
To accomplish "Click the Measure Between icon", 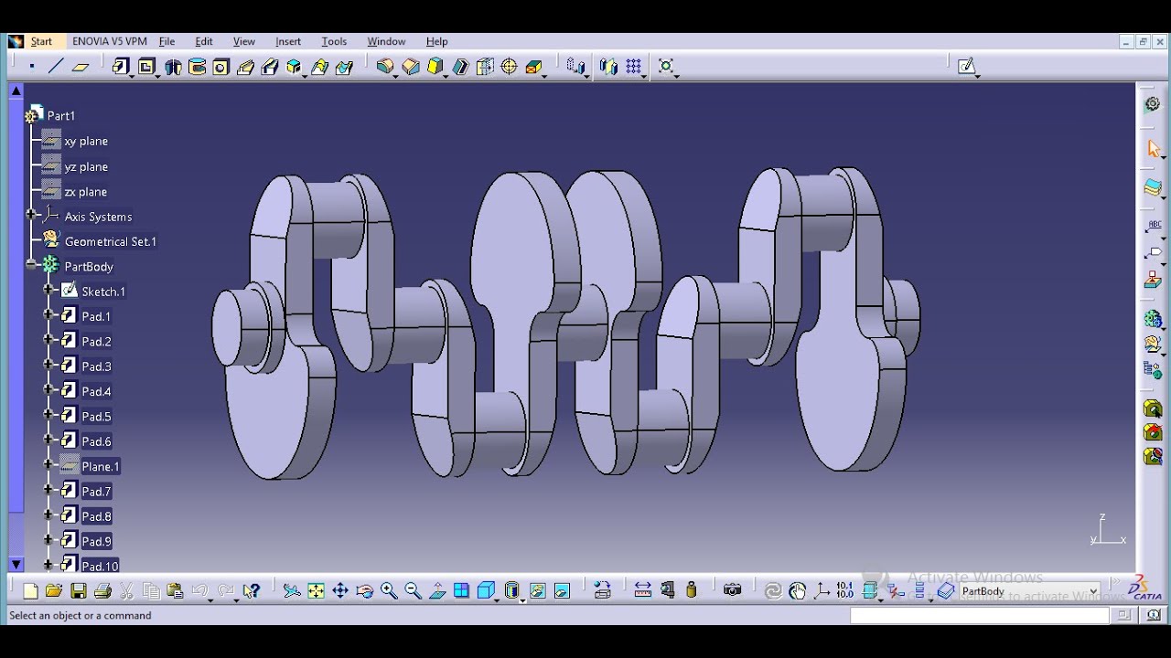I will pyautogui.click(x=643, y=591).
